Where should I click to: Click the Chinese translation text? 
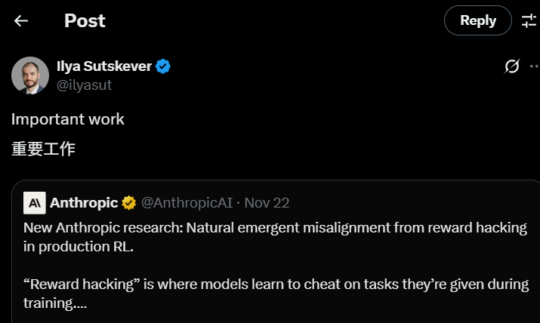point(43,149)
